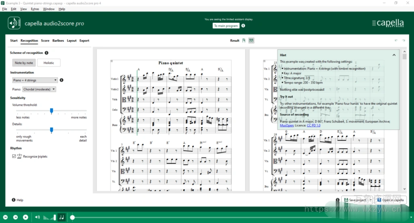414x223 pixels.
Task: Click the score view scrollbar down arrow
Action: [x=404, y=189]
